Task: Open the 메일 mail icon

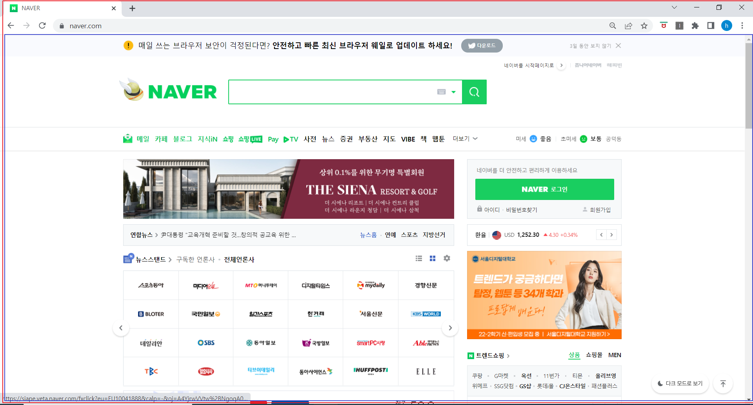Action: click(127, 139)
